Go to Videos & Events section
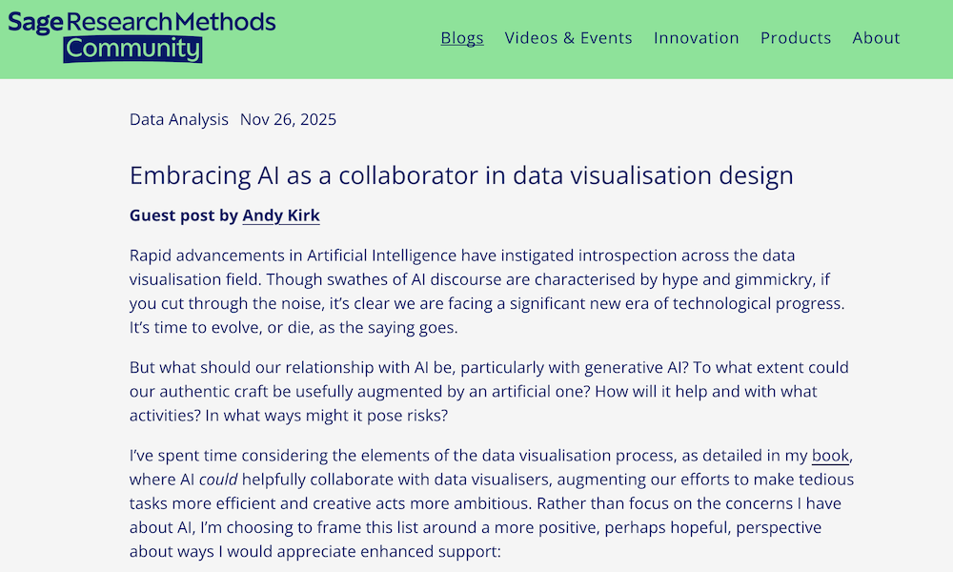This screenshot has width=953, height=572. 568,38
